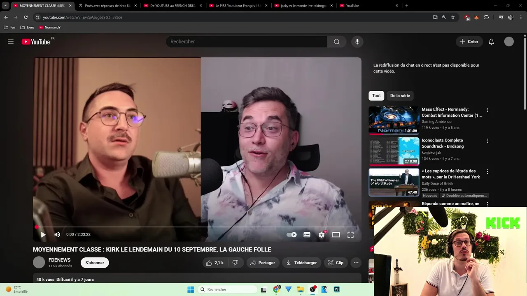Viewport: 527px width, 296px height.
Task: Open options menu for Mass Effect video
Action: click(487, 110)
